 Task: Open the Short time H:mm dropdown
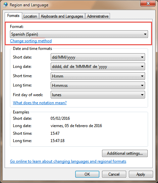98,76
